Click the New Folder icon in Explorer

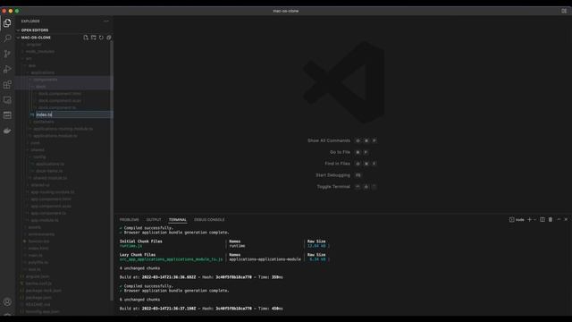(93, 38)
